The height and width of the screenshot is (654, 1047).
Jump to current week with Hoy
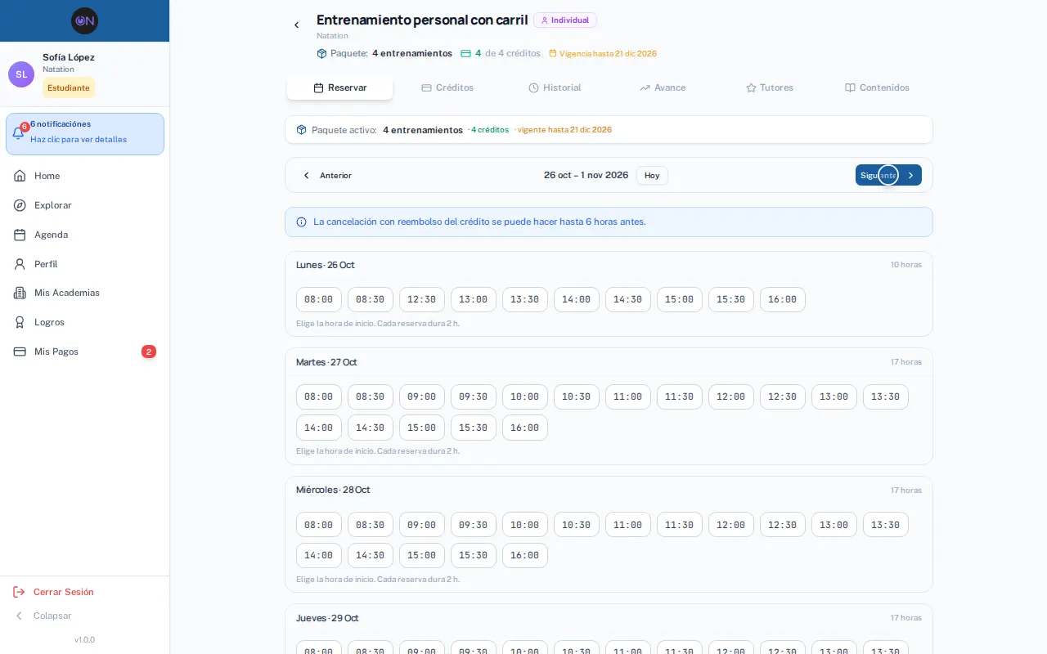pos(652,175)
